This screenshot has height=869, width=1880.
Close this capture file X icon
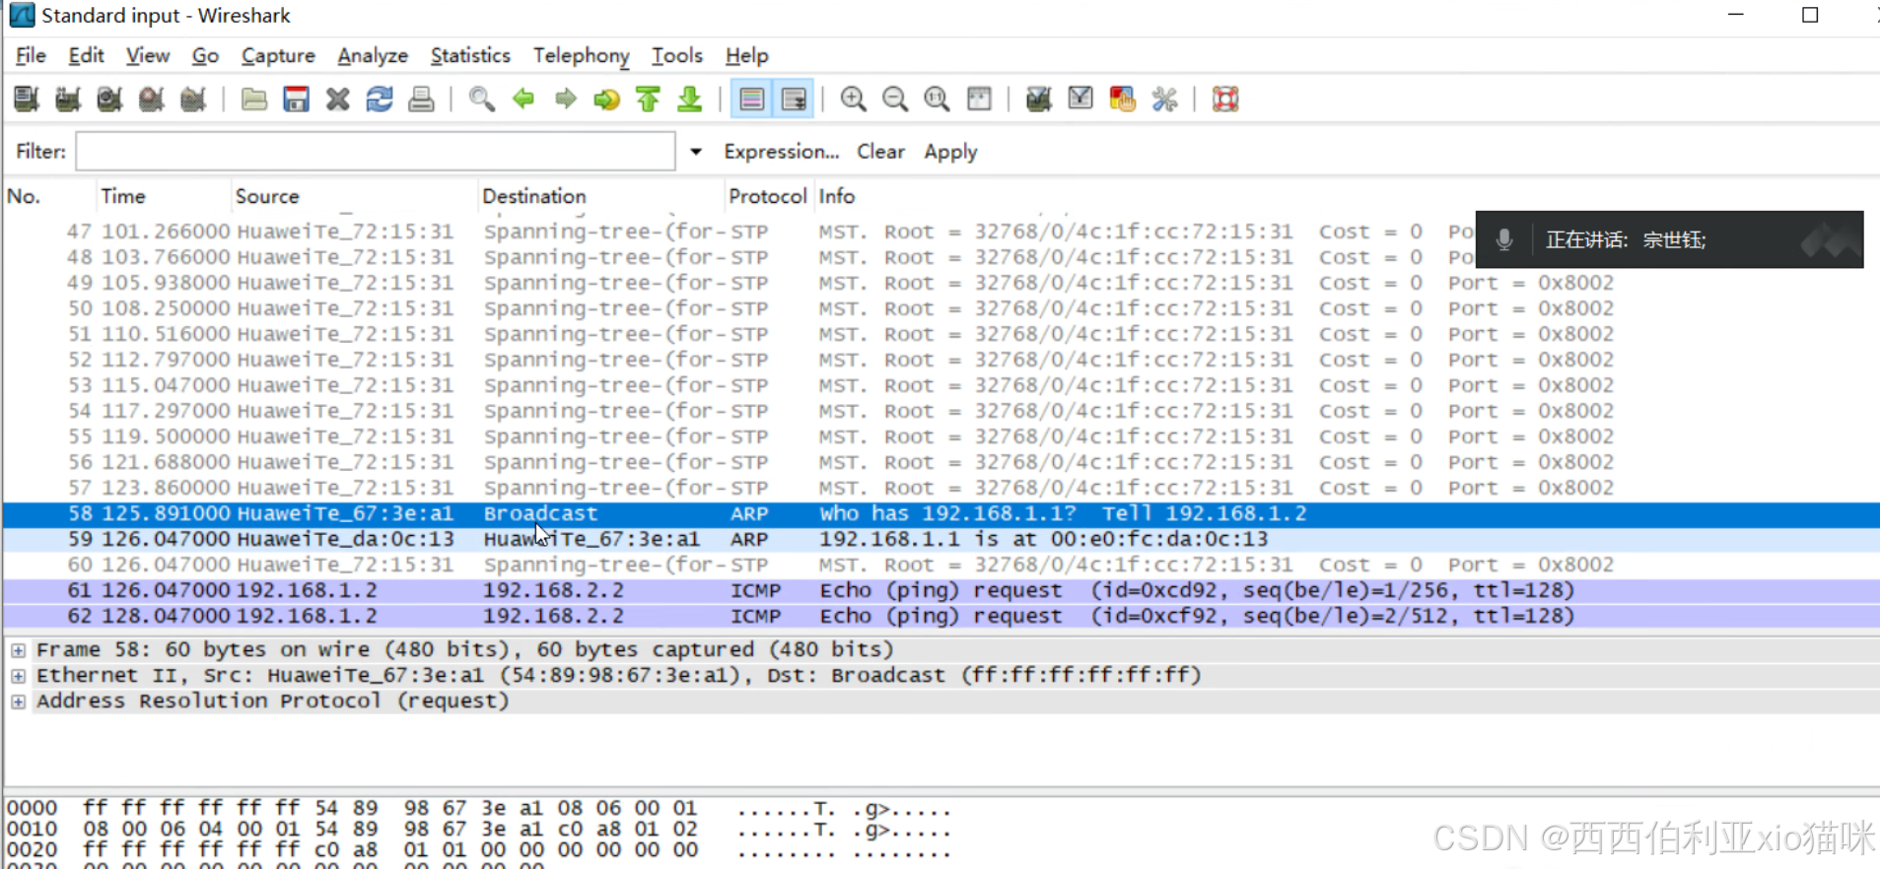(338, 99)
